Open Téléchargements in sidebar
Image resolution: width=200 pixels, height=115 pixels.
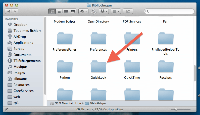[x=24, y=61]
